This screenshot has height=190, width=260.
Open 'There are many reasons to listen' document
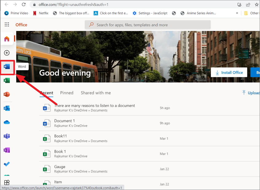tap(95, 105)
